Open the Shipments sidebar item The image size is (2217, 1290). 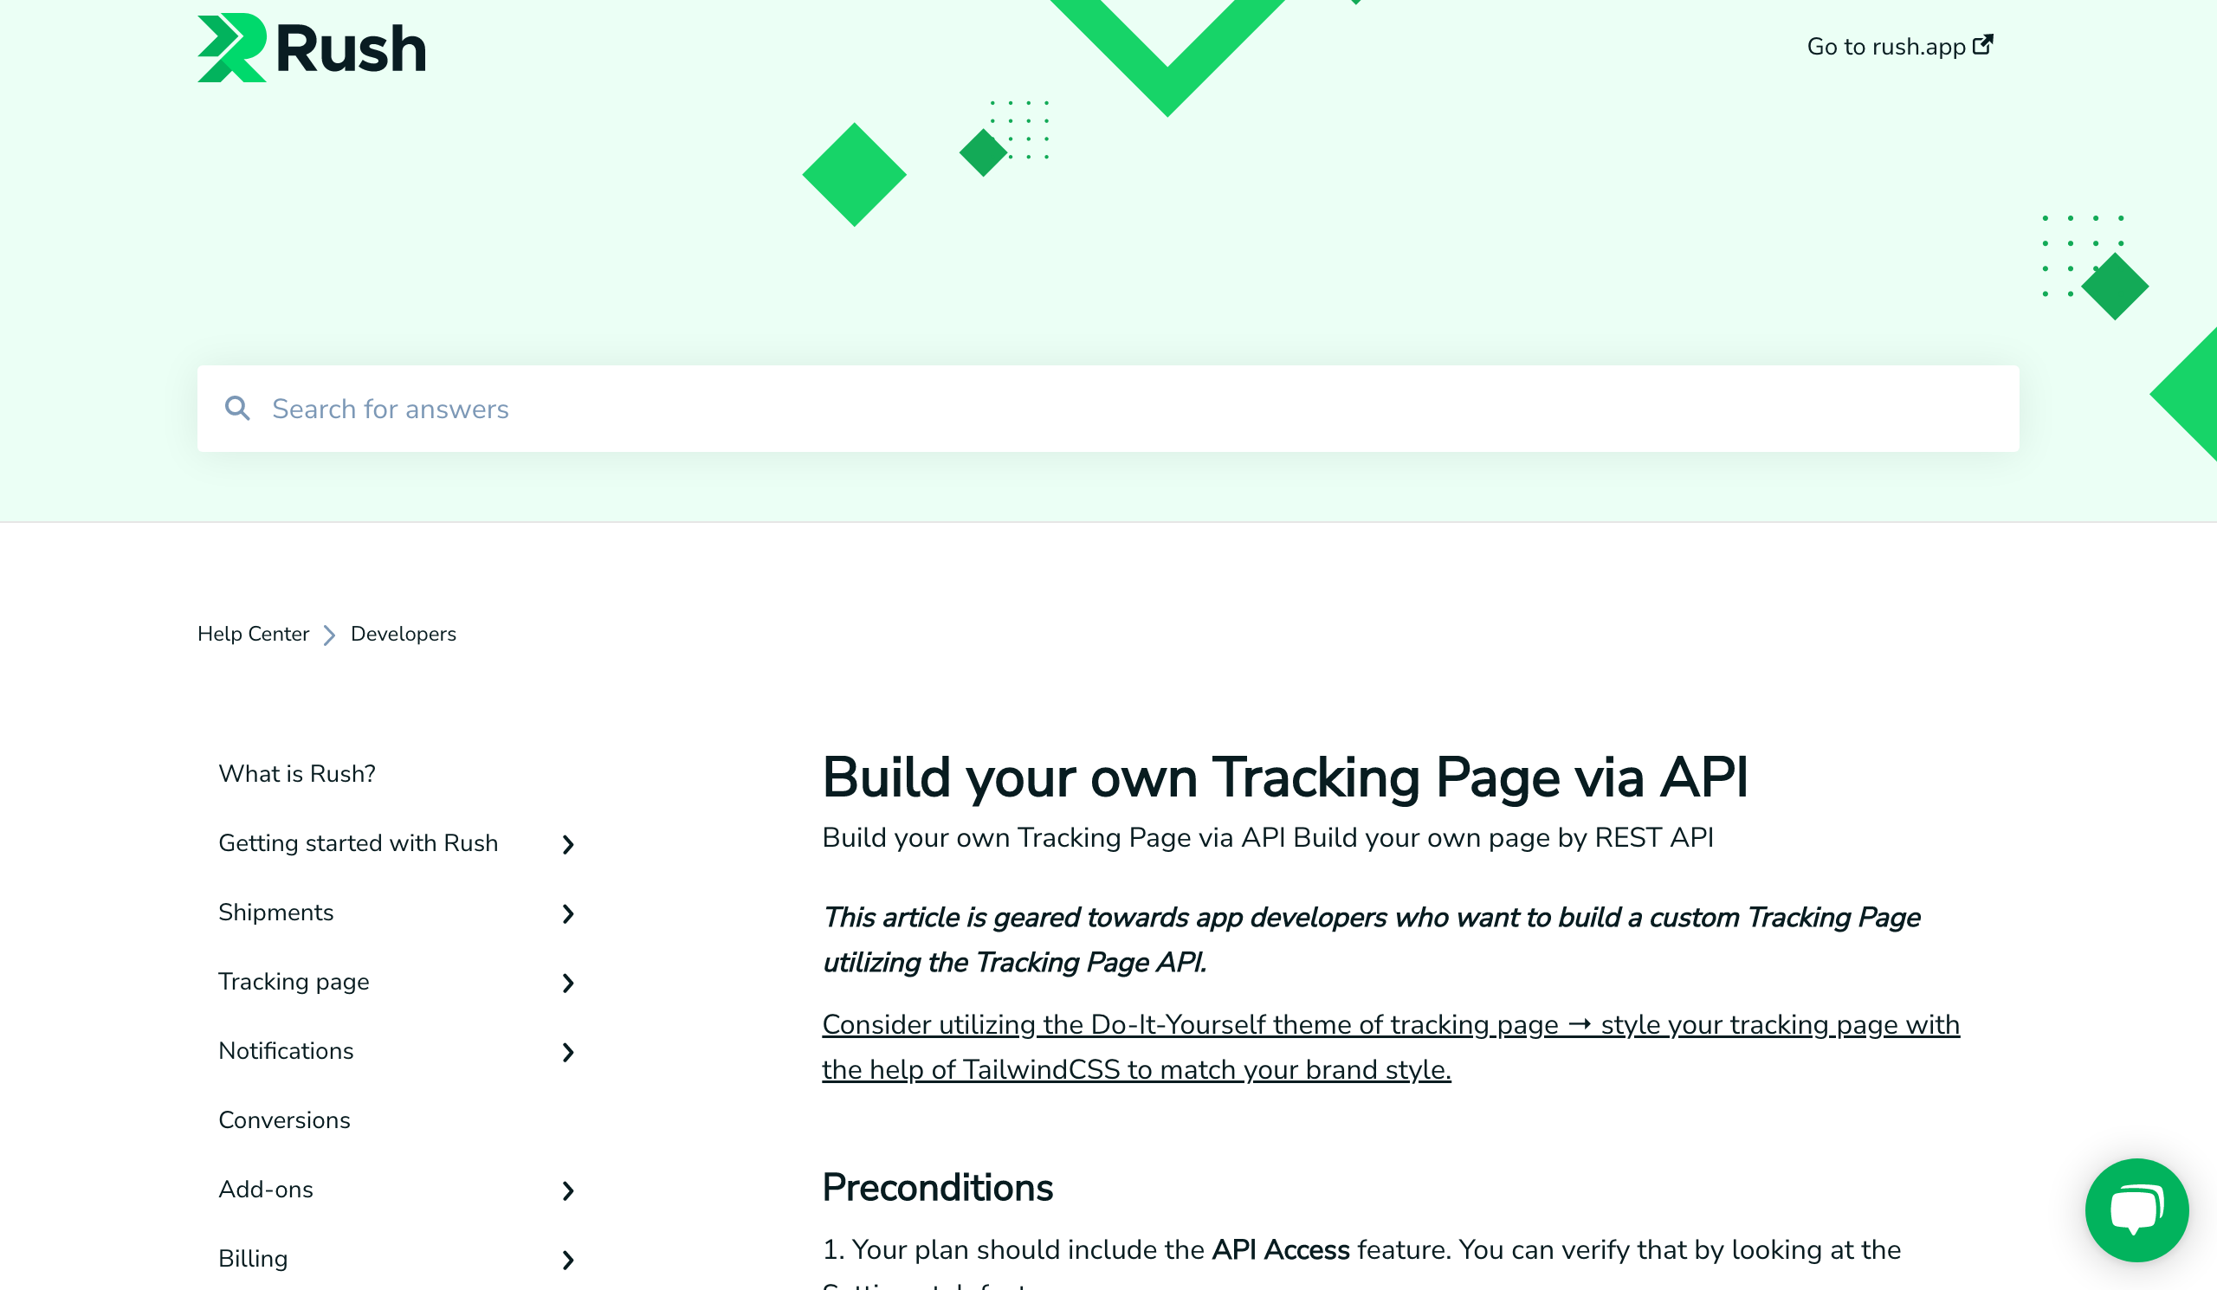tap(275, 913)
